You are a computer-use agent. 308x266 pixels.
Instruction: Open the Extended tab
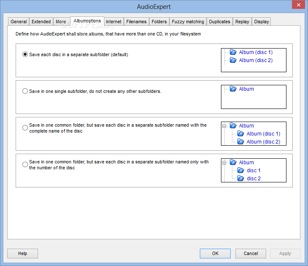click(41, 22)
